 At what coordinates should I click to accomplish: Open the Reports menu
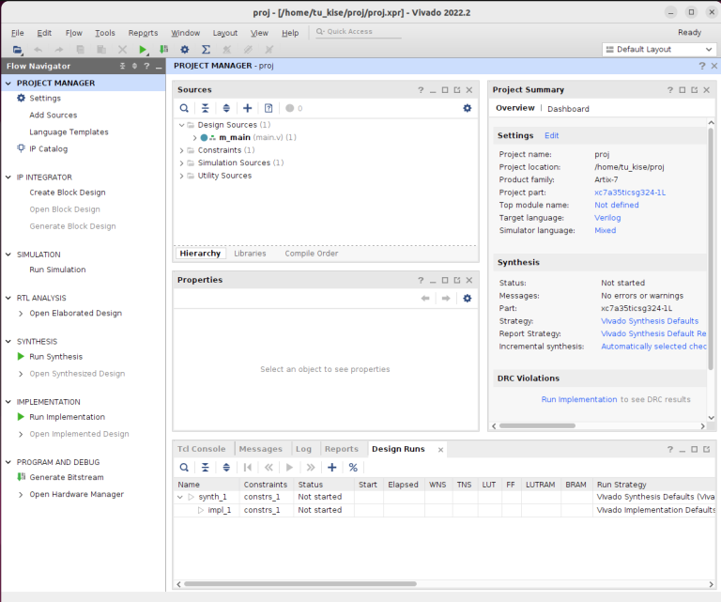pyautogui.click(x=143, y=33)
